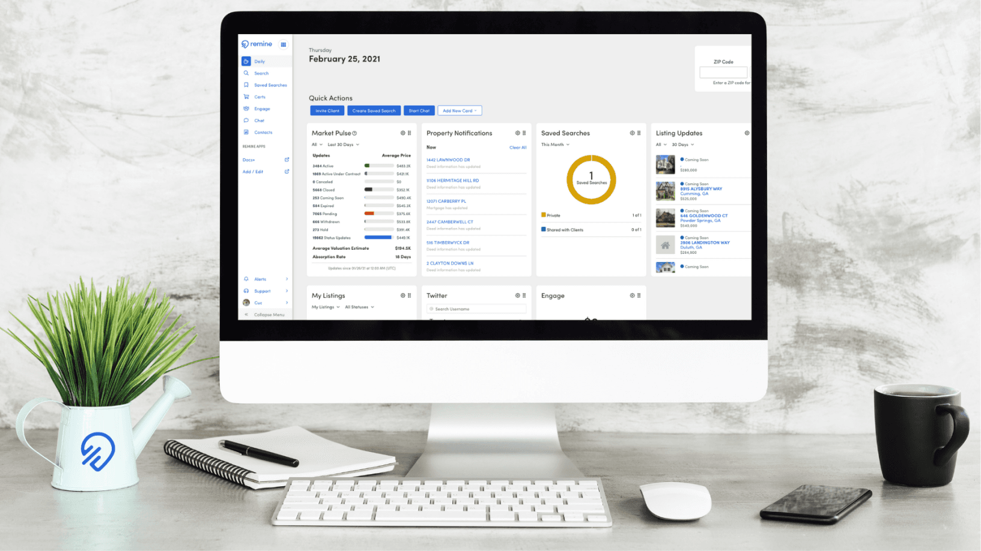The image size is (981, 551).
Task: Expand the Cuc account submenu chevron
Action: coord(287,303)
